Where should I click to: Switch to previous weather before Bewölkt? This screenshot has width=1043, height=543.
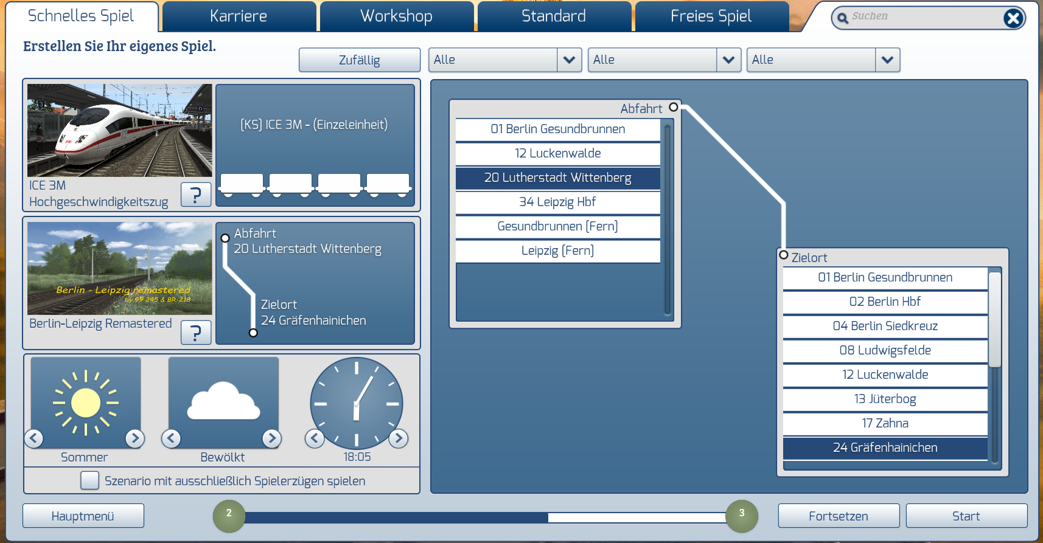pyautogui.click(x=172, y=438)
